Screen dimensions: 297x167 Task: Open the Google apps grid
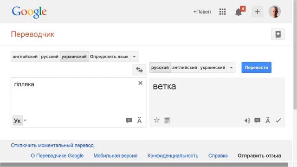click(222, 12)
